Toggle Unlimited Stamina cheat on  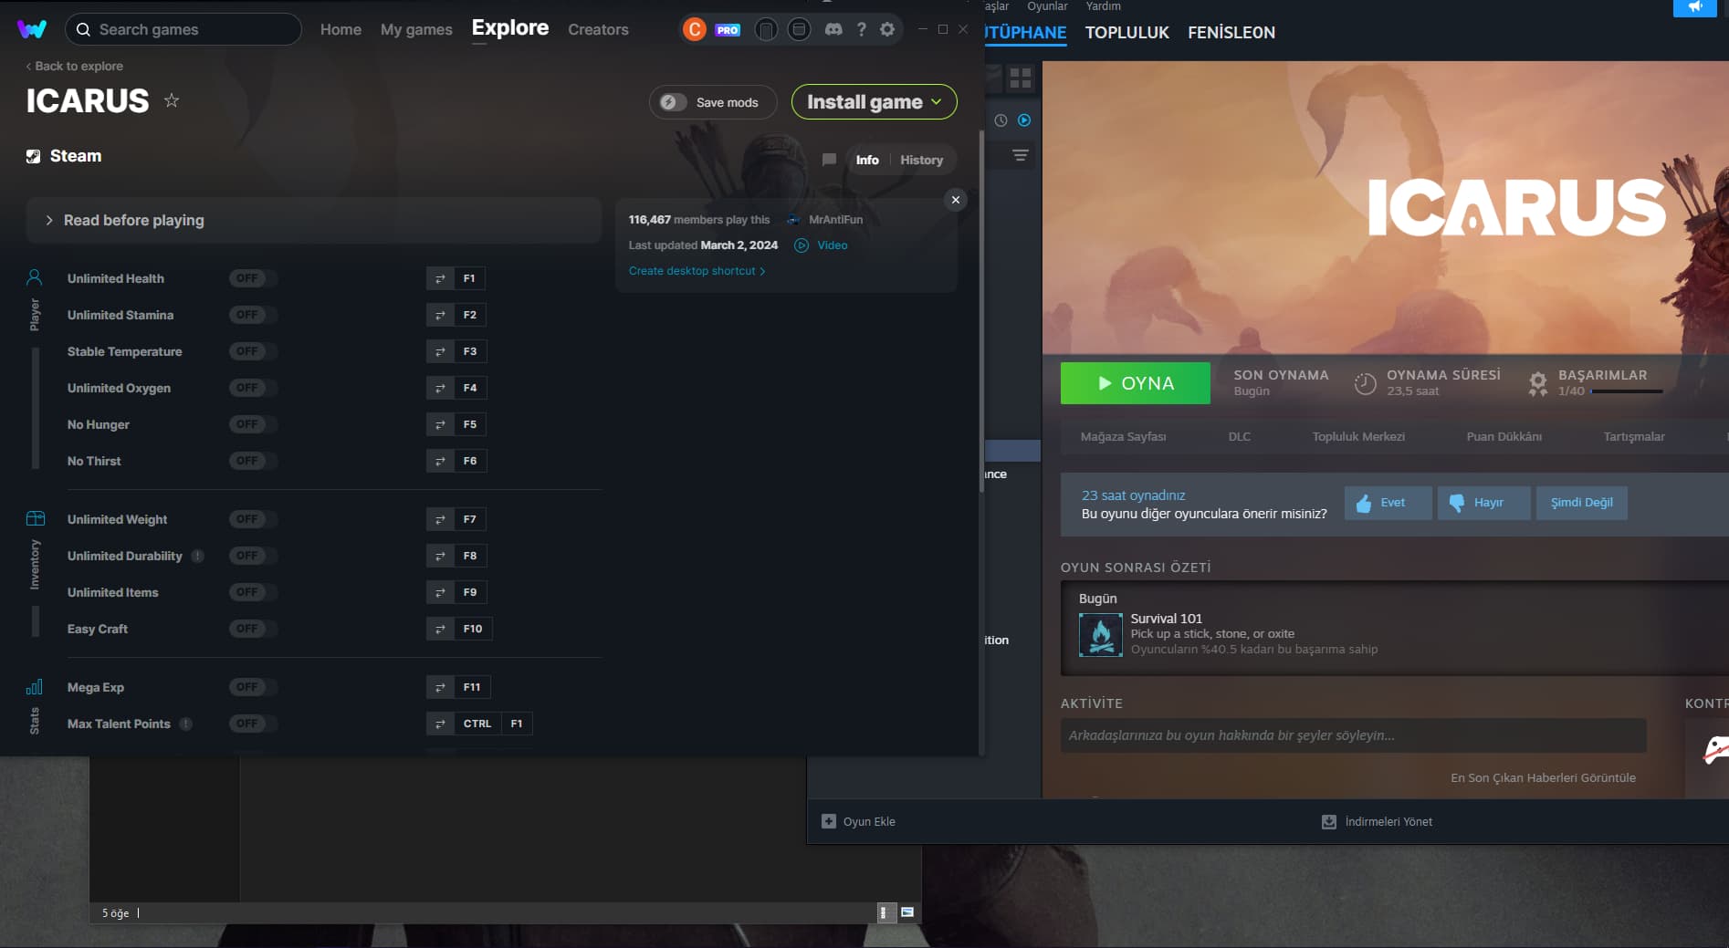(x=252, y=315)
